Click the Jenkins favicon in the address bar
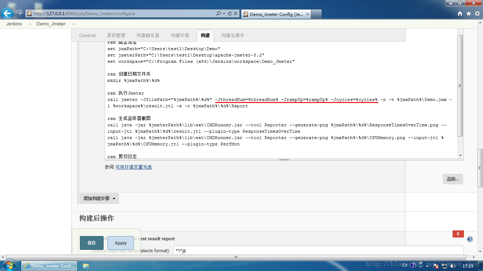This screenshot has height=271, width=483. pos(29,13)
